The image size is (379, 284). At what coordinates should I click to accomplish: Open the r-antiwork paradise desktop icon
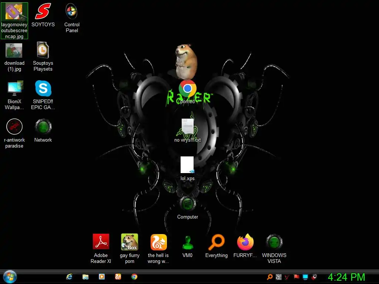coord(14,133)
